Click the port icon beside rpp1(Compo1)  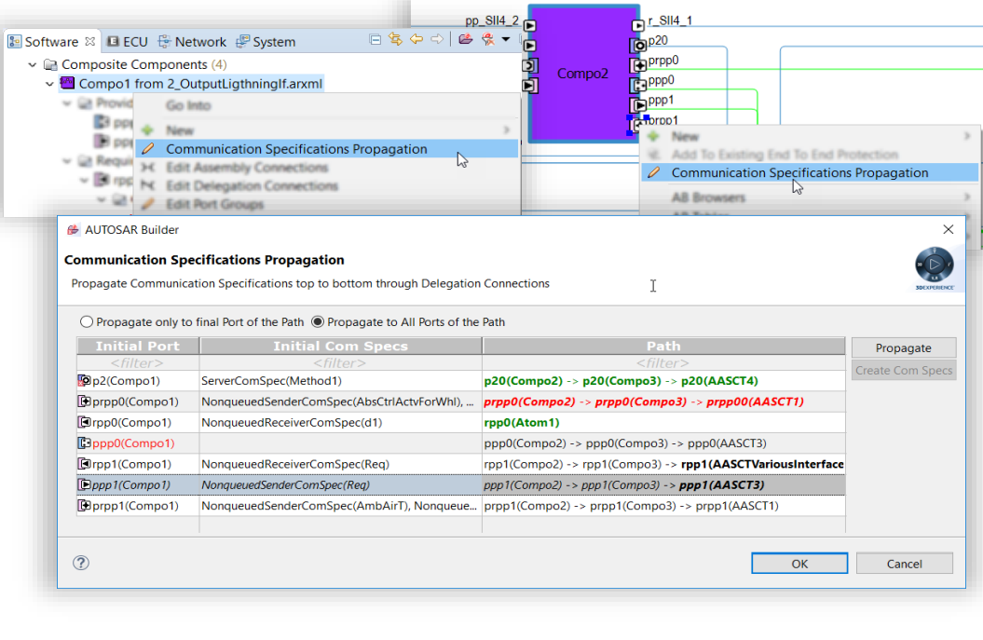pyautogui.click(x=84, y=464)
